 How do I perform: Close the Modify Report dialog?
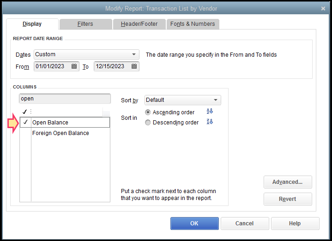tap(323, 8)
